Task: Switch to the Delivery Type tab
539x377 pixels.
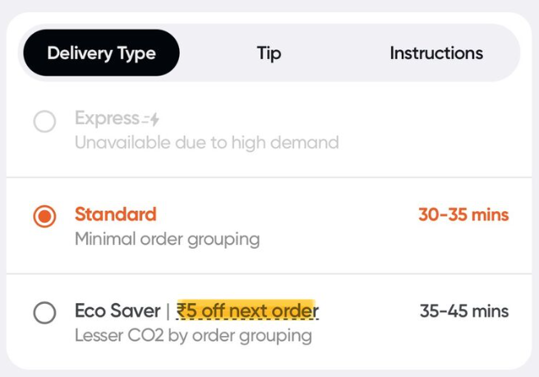Action: point(101,53)
